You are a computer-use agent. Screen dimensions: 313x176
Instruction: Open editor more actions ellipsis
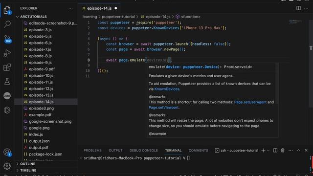tap(306, 8)
